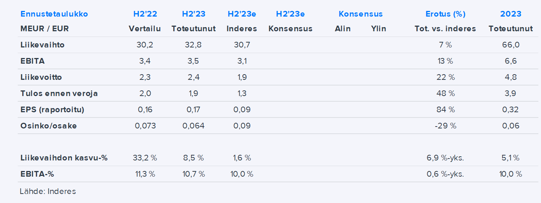
Task: Click the 33,2 % growth value
Action: [145, 158]
